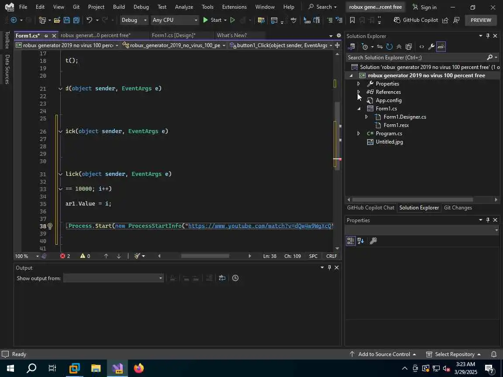Collapse code region at line 26

coord(60,131)
